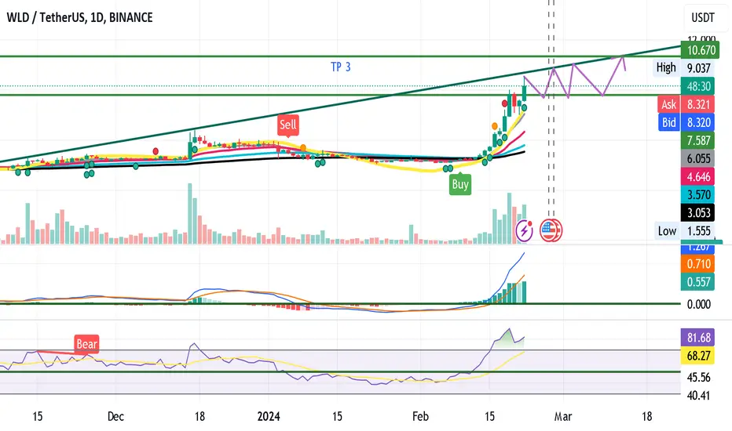Click the 0.710 orange MACD signal value

click(698, 264)
